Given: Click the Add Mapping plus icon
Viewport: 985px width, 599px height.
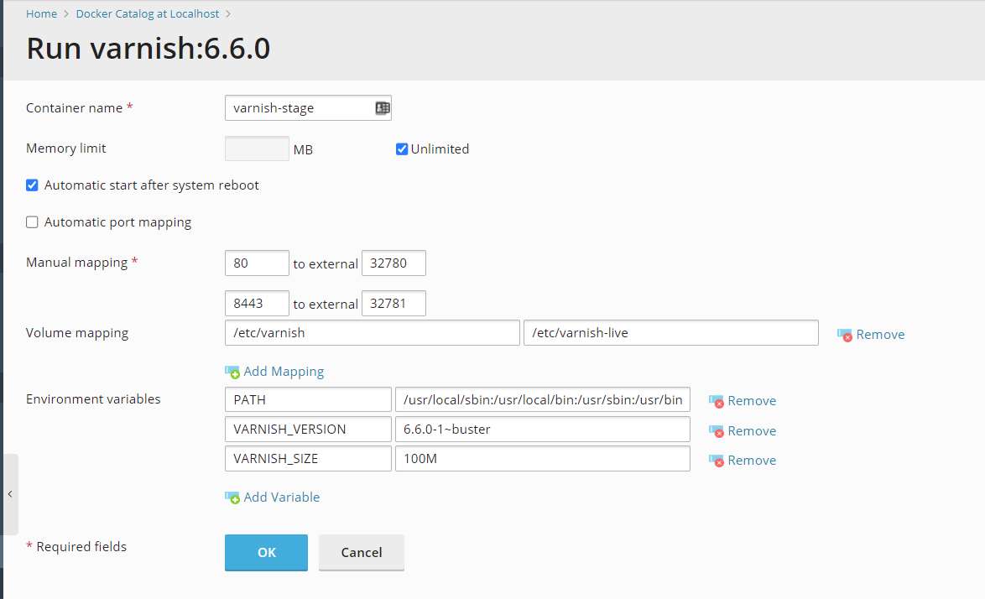Looking at the screenshot, I should point(232,372).
